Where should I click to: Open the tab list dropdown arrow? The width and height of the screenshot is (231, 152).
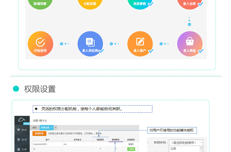coord(56,127)
